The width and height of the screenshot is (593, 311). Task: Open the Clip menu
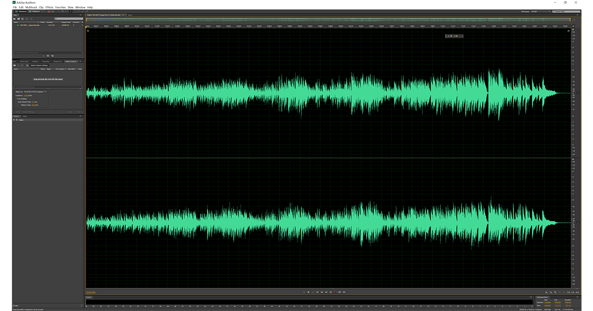pyautogui.click(x=41, y=7)
